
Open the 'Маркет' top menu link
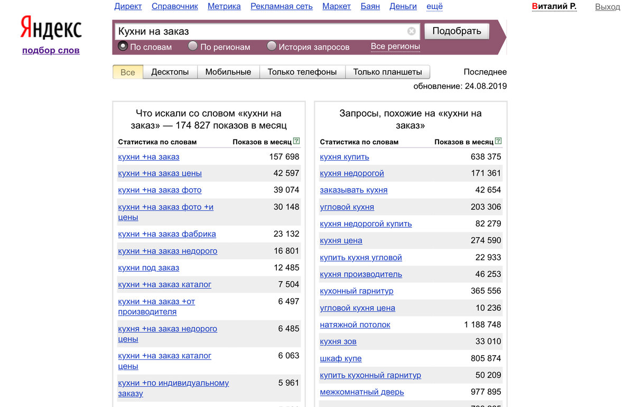point(337,6)
